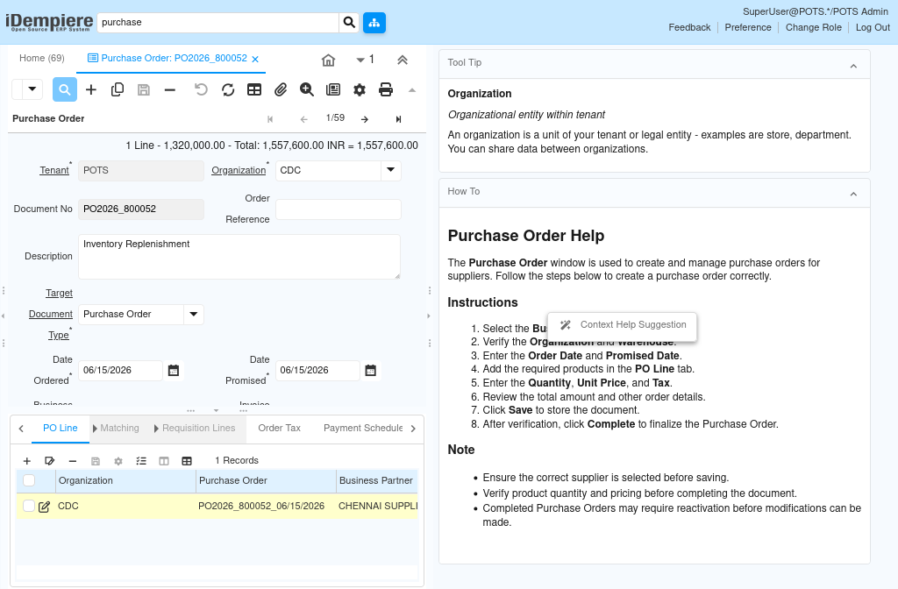Image resolution: width=898 pixels, height=589 pixels.
Task: Edit the CDC row pencil icon
Action: point(44,507)
